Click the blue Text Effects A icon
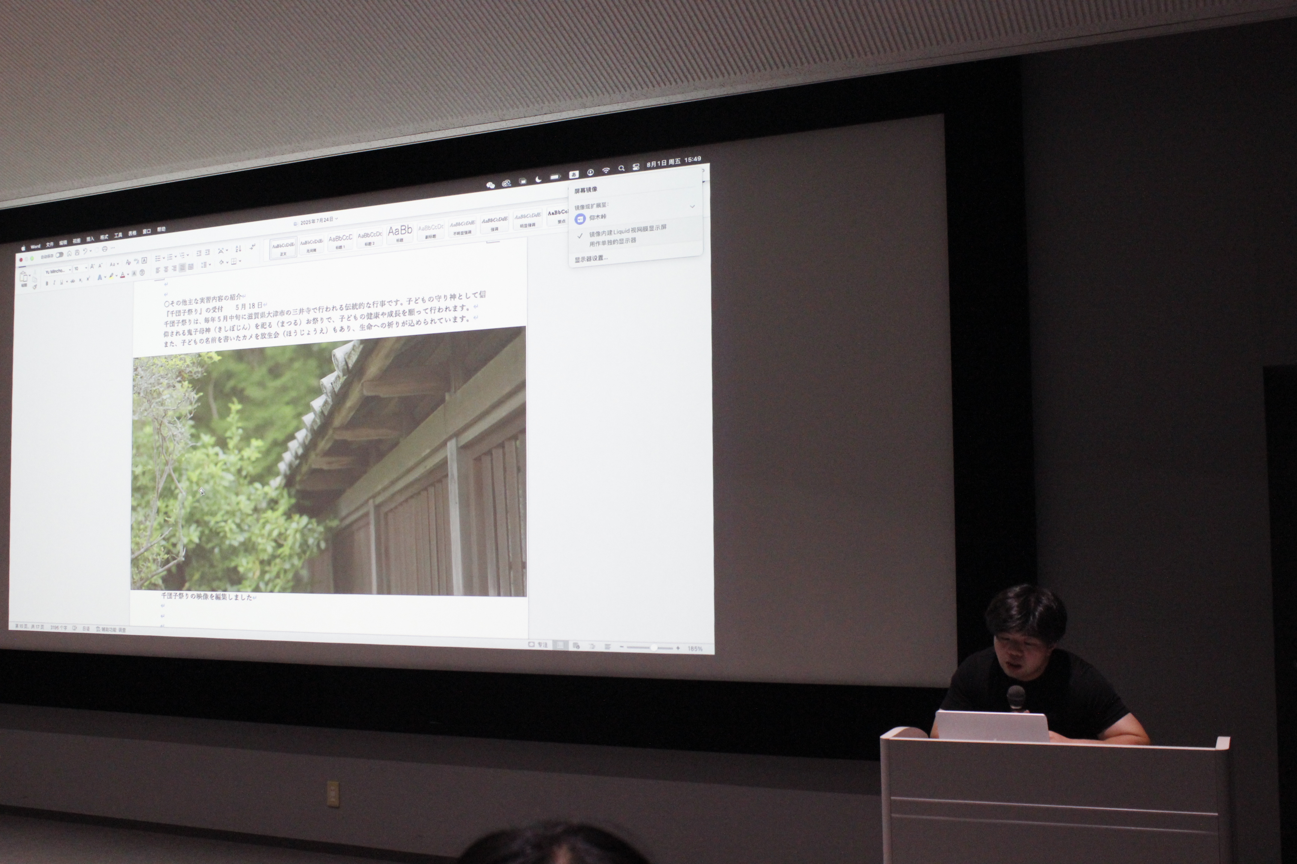The height and width of the screenshot is (864, 1297). [100, 278]
